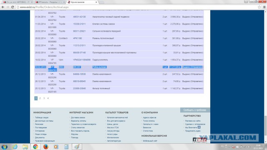Click part number 90311-25021
The width and height of the screenshot is (267, 150).
(x=79, y=31)
